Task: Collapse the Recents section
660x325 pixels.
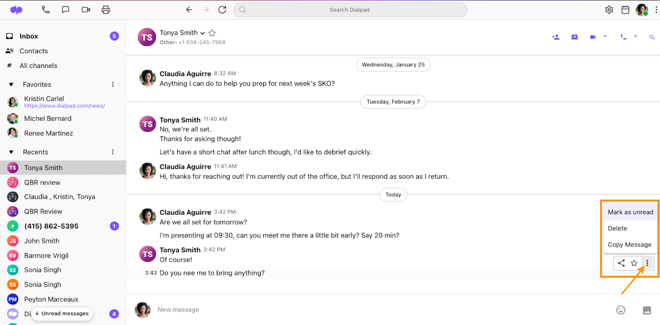Action: [11, 152]
